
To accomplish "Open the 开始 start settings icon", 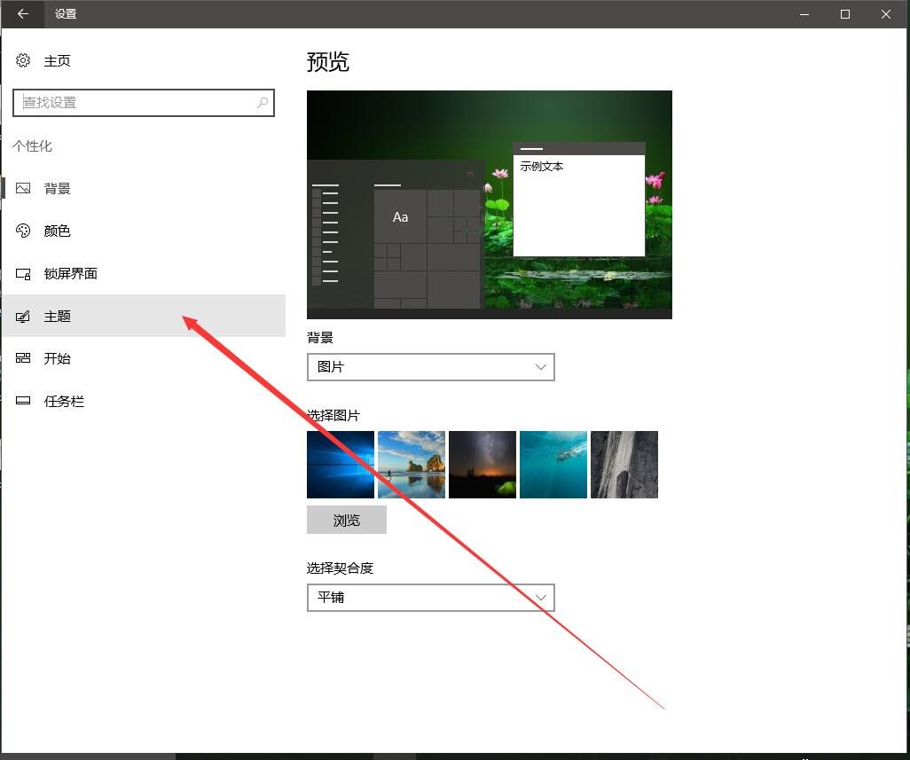I will [22, 358].
